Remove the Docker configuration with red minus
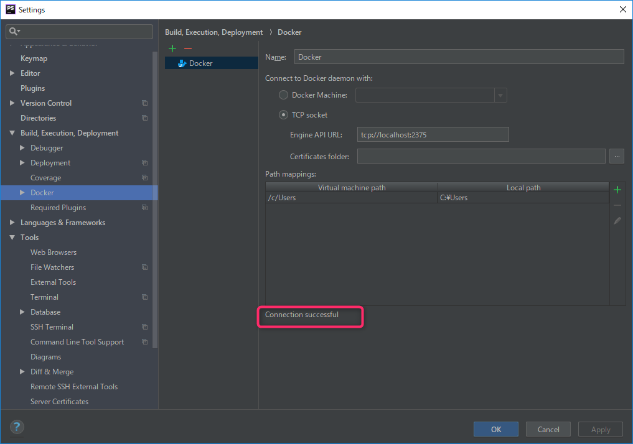This screenshot has height=444, width=633. 188,49
